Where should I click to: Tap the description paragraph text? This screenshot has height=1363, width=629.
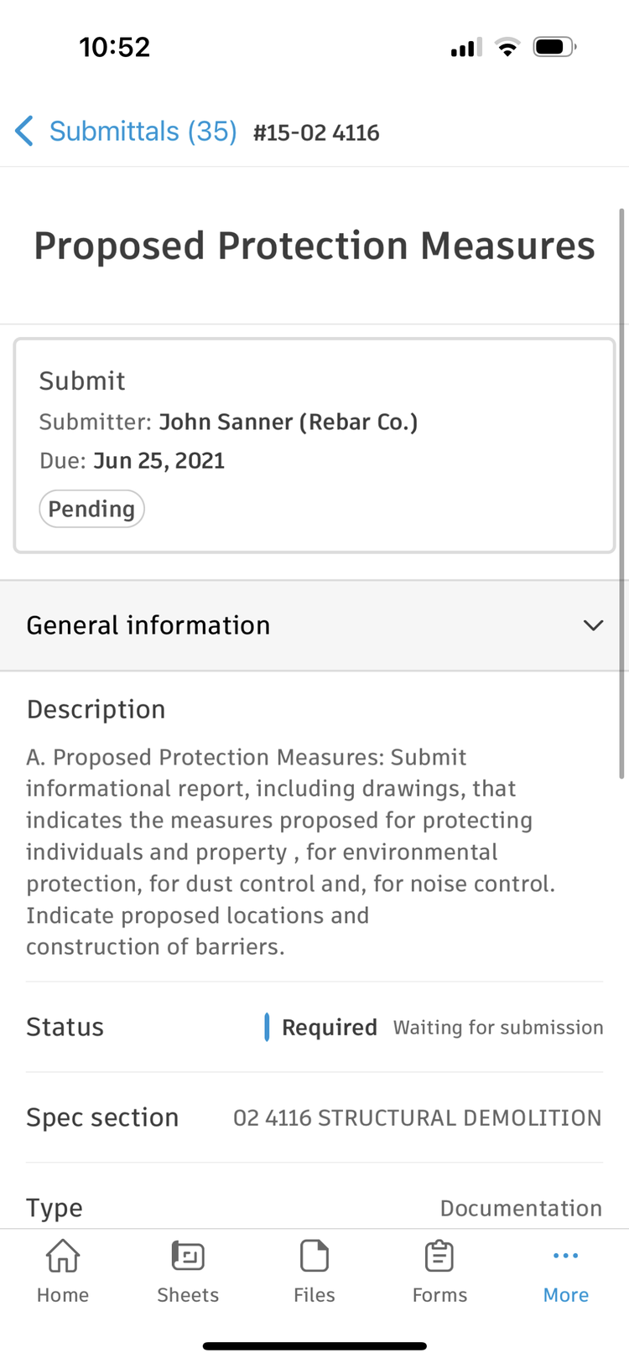coord(289,852)
